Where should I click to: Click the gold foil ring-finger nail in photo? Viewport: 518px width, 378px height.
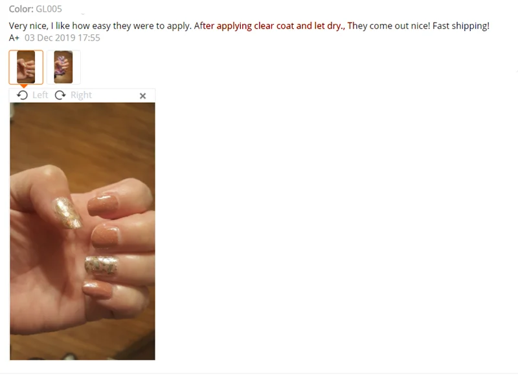point(101,266)
